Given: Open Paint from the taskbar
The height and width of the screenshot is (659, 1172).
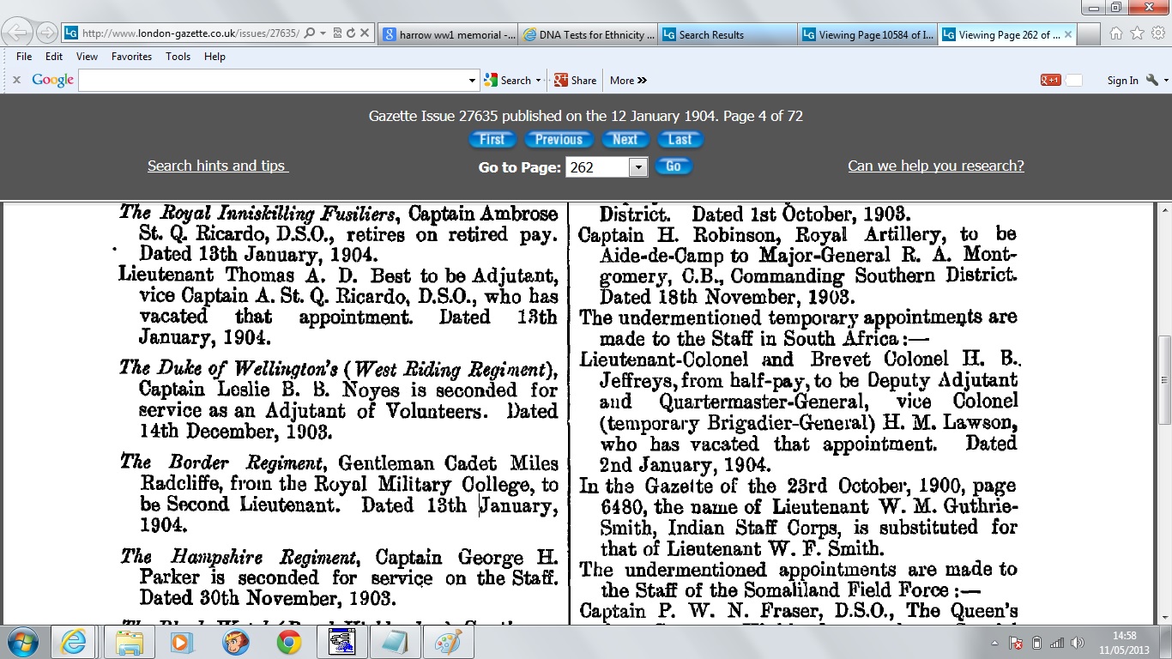Looking at the screenshot, I should [448, 642].
